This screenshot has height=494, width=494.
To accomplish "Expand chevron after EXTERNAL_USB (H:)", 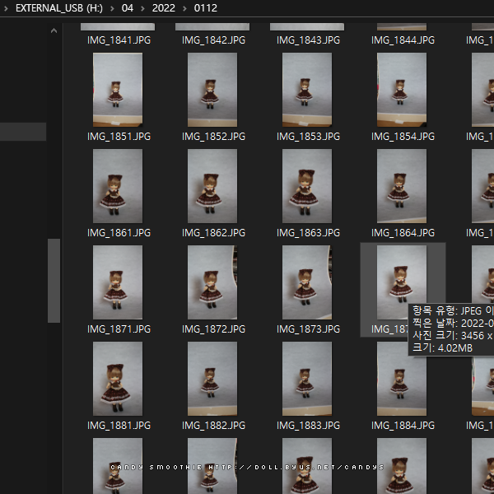I will [x=112, y=8].
